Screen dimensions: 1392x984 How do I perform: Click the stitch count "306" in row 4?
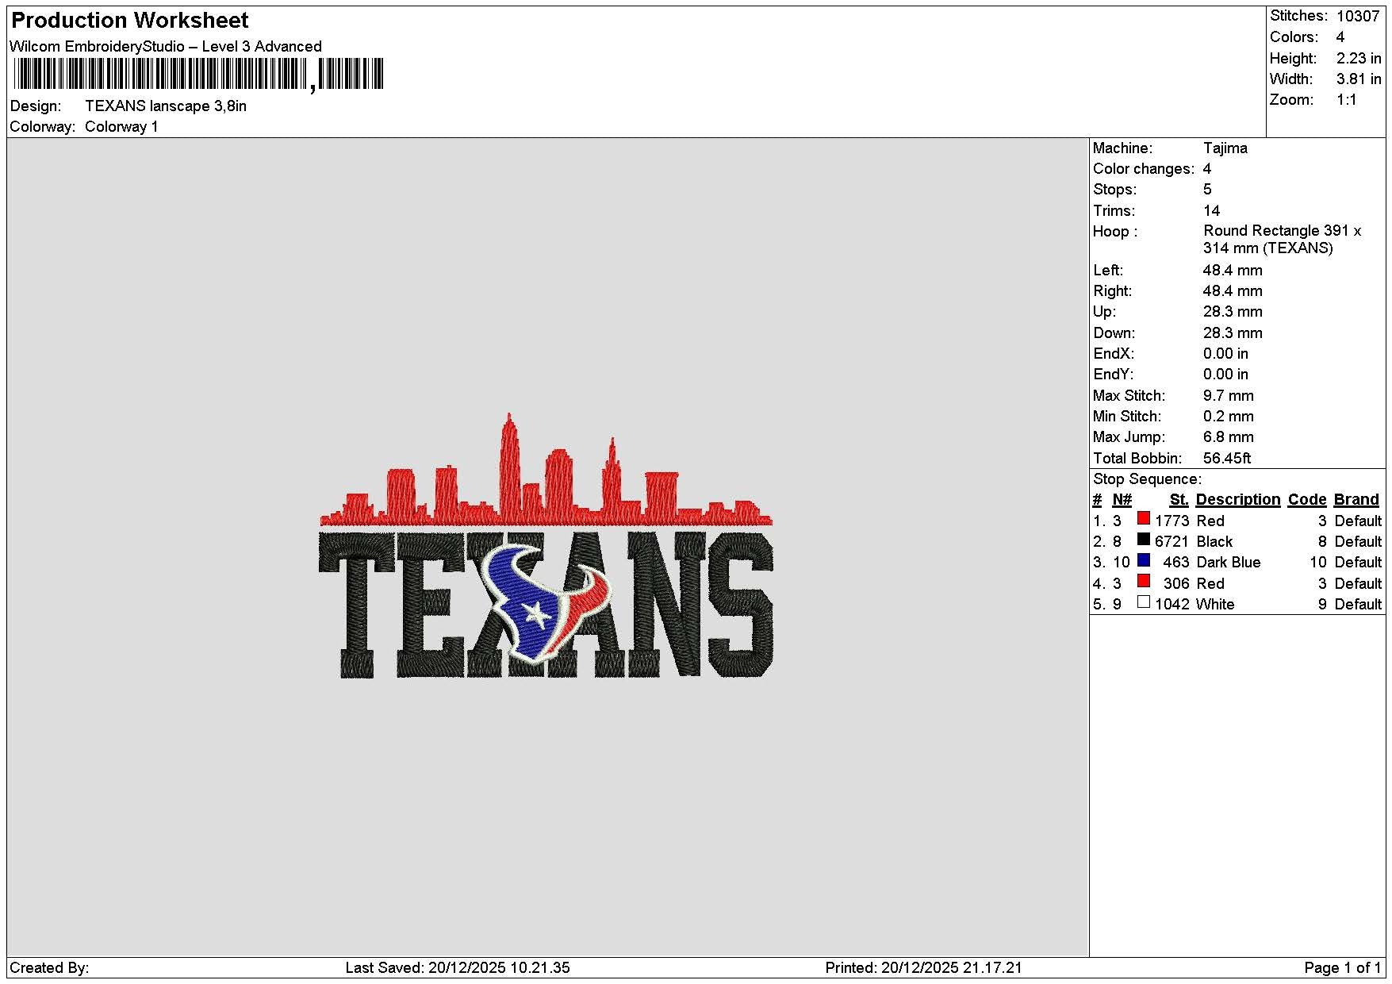[1176, 583]
